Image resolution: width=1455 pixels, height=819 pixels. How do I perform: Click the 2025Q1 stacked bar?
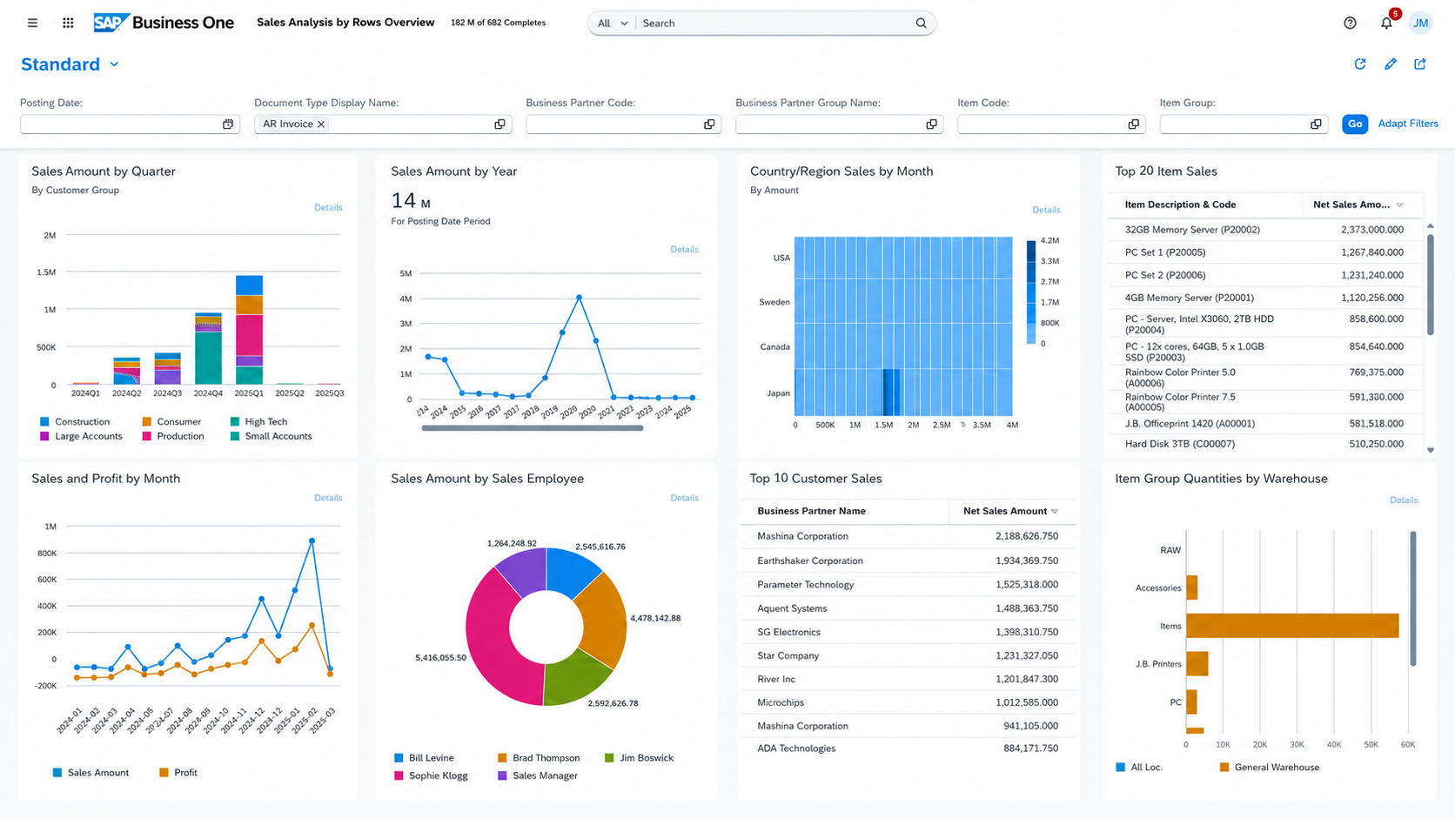(249, 330)
